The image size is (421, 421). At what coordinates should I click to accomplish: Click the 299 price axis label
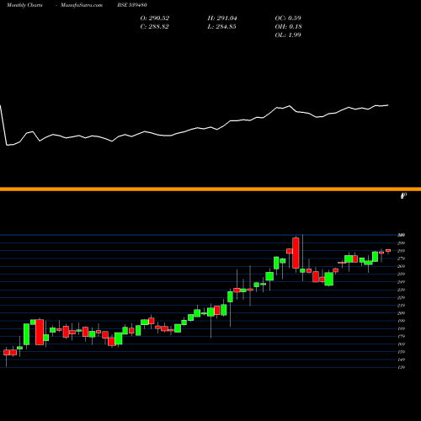point(402,243)
